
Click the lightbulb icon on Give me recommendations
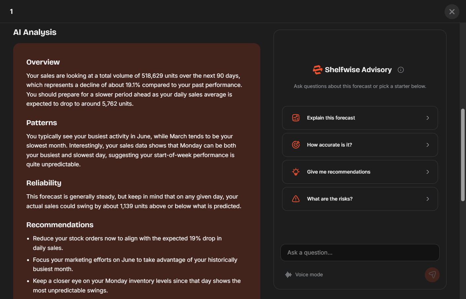[x=296, y=172]
